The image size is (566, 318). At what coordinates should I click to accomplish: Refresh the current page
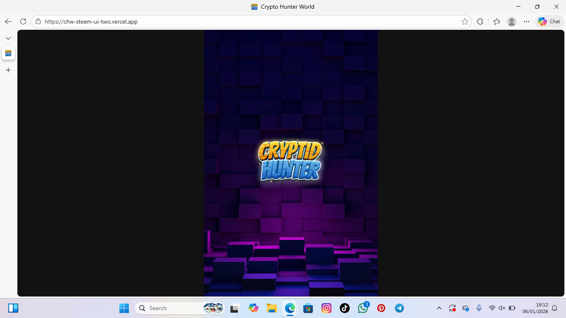(x=23, y=22)
